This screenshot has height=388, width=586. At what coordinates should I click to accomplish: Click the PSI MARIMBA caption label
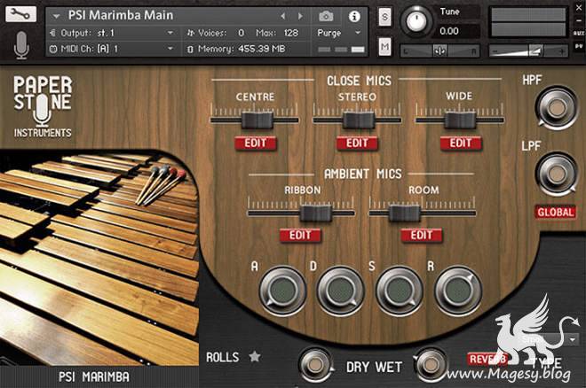pyautogui.click(x=94, y=376)
